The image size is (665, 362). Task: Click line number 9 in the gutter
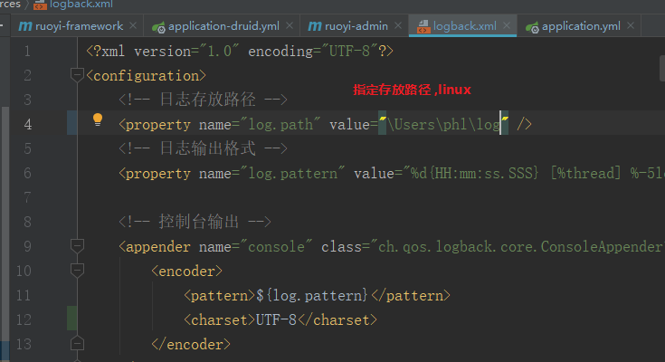pyautogui.click(x=27, y=246)
